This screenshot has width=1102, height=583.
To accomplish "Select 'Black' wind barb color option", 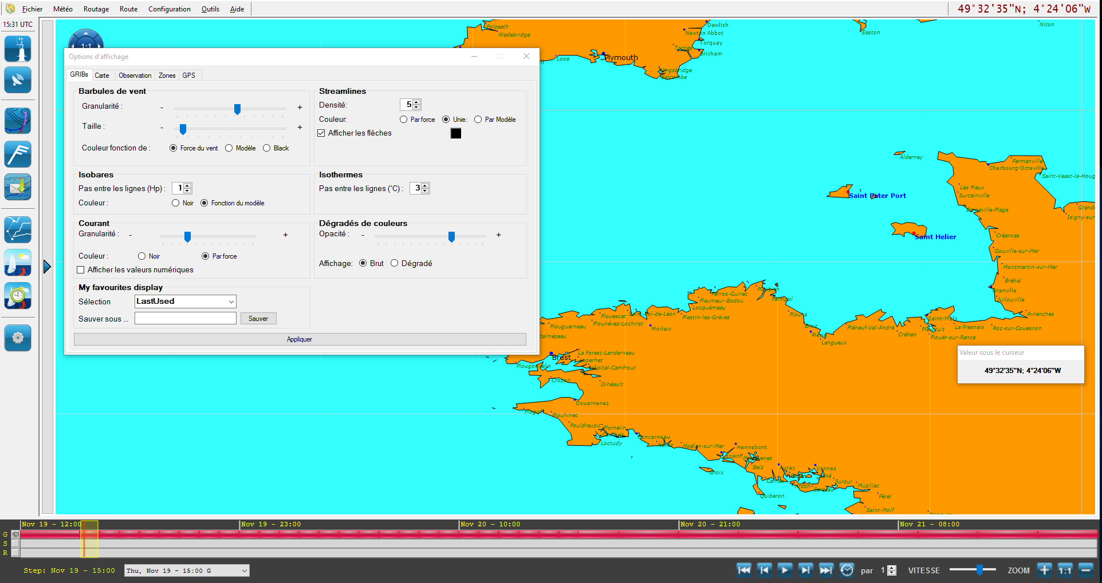I will (266, 148).
